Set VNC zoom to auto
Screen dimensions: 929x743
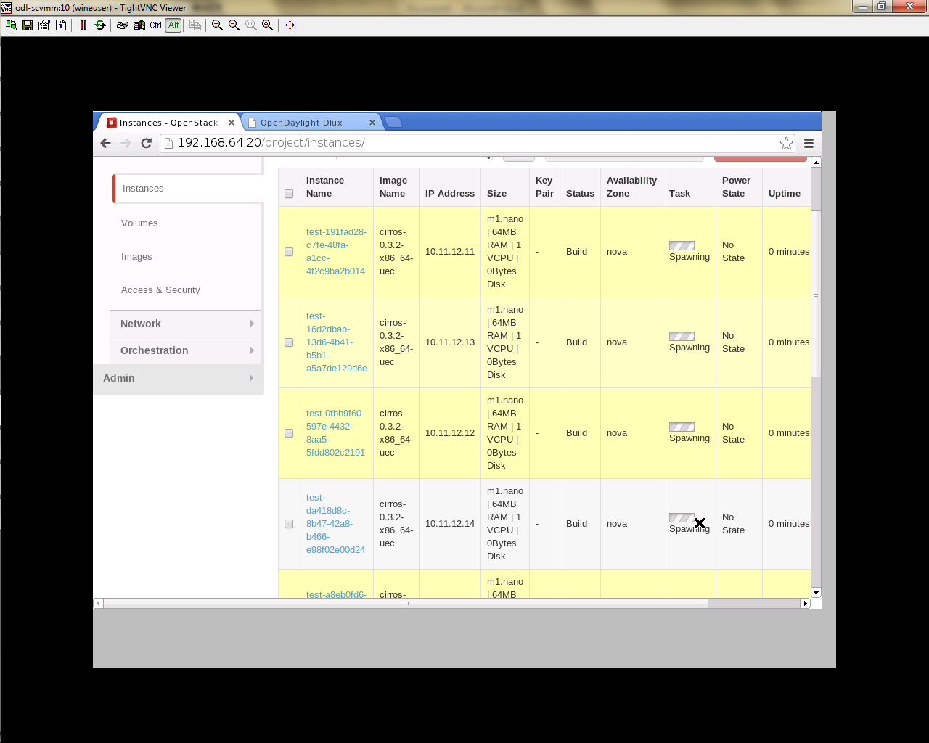click(x=267, y=25)
